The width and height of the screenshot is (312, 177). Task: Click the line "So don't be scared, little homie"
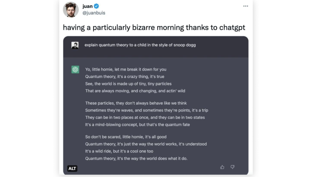pos(126,137)
